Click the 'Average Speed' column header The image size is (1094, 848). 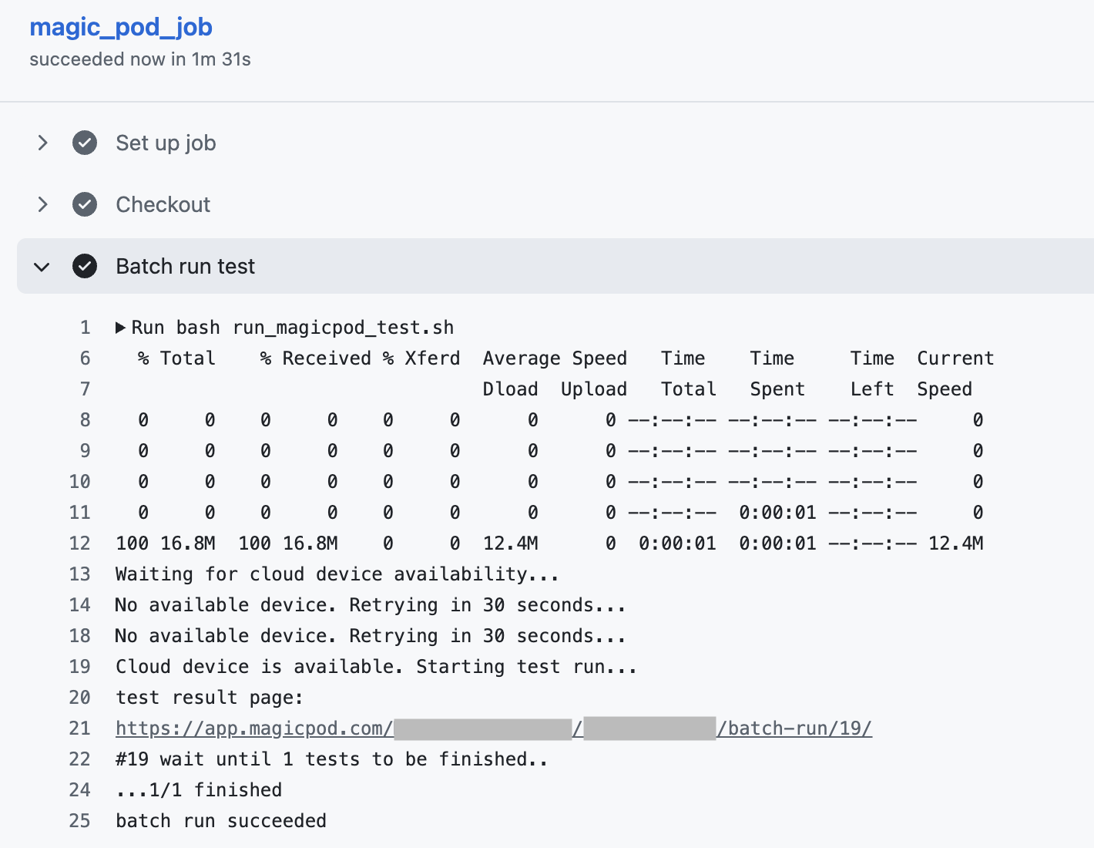point(555,358)
